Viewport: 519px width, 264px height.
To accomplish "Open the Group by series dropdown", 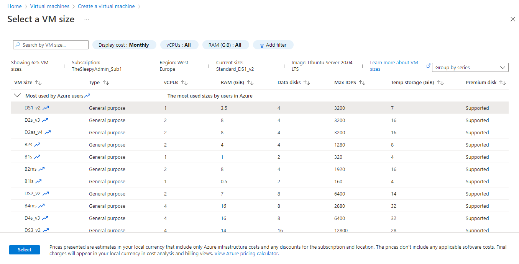I will tap(470, 67).
